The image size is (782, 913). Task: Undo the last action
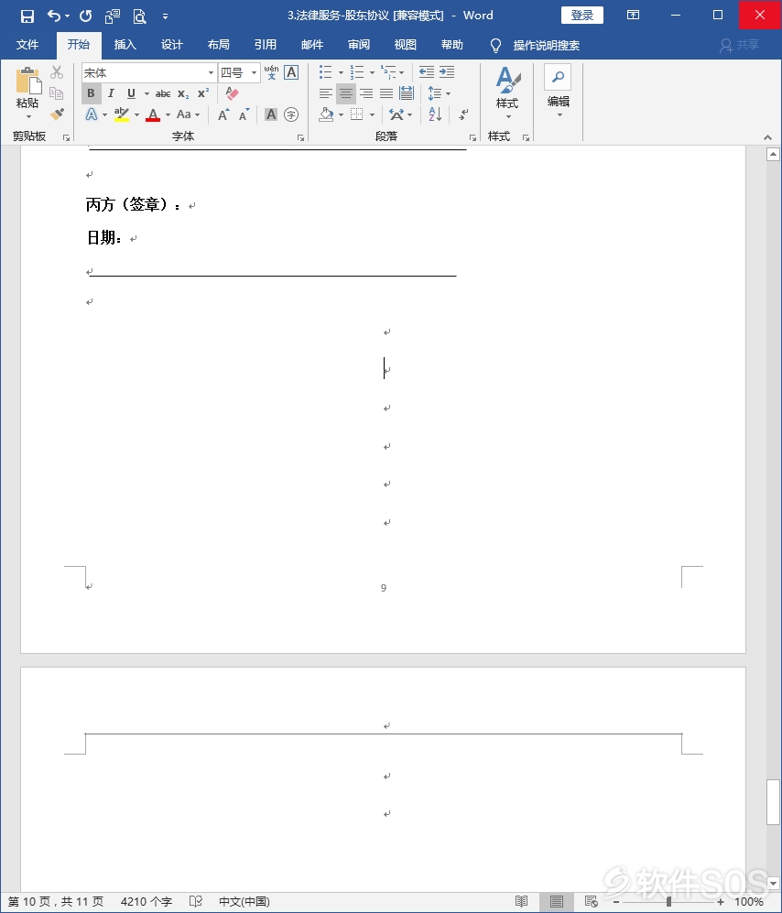click(54, 16)
